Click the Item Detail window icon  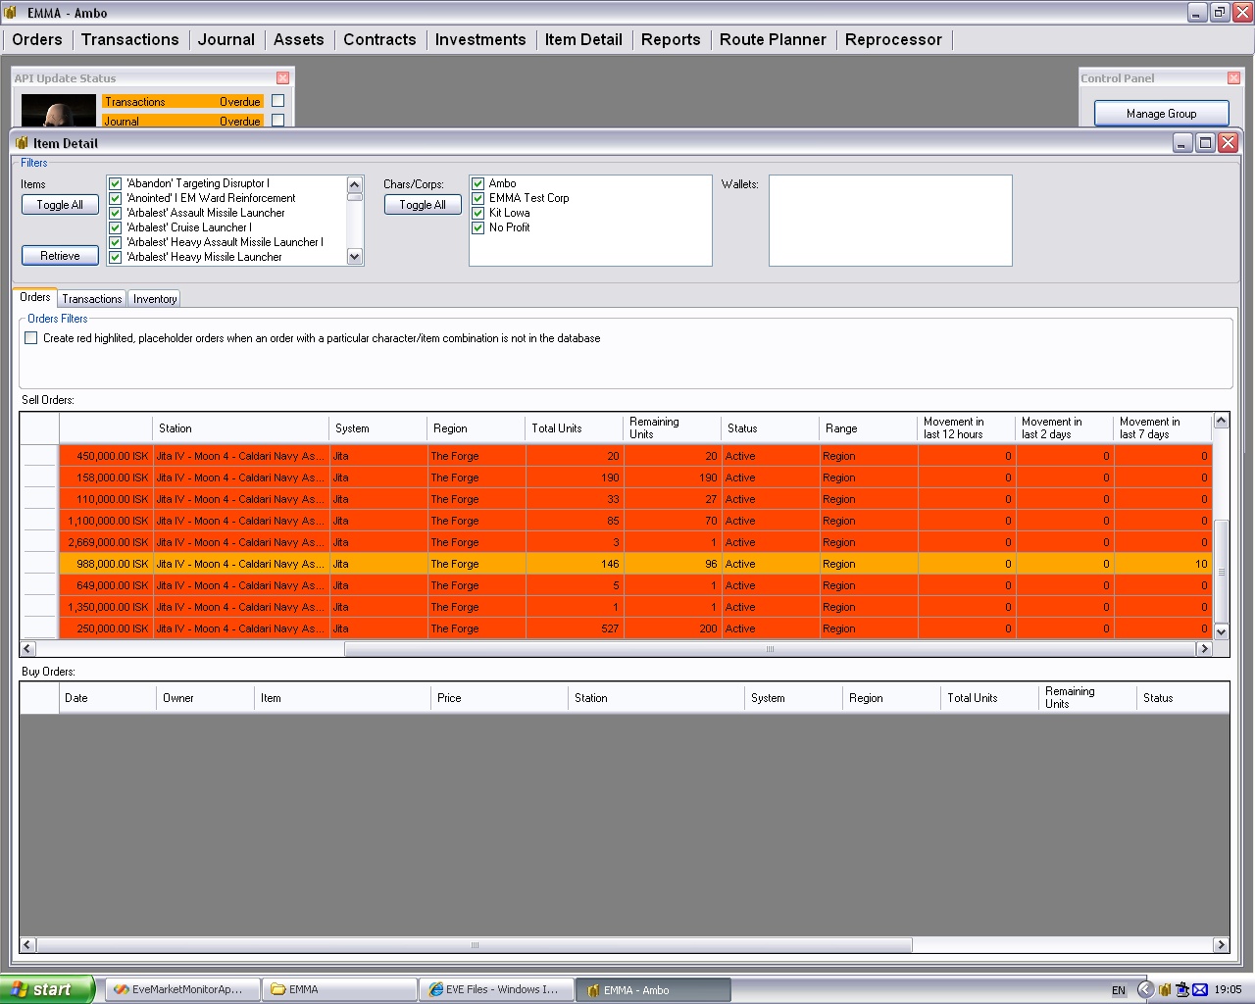coord(22,143)
